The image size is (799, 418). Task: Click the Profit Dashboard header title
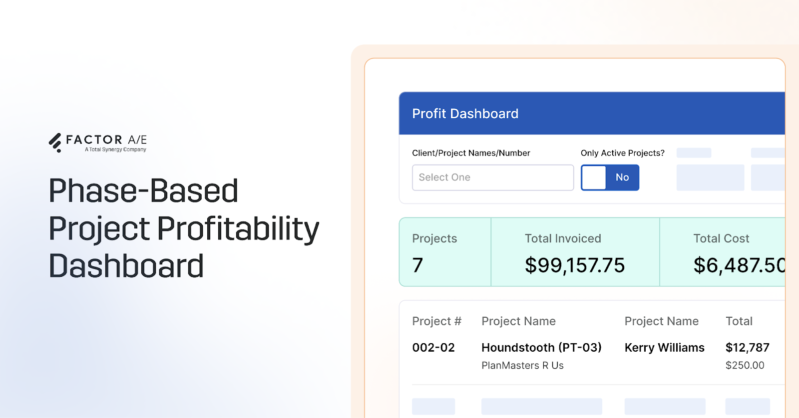pos(465,114)
